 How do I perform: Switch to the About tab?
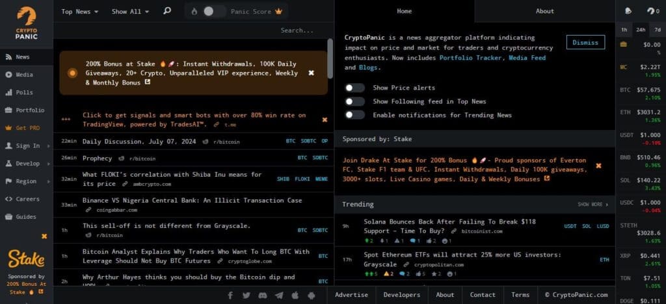click(544, 11)
